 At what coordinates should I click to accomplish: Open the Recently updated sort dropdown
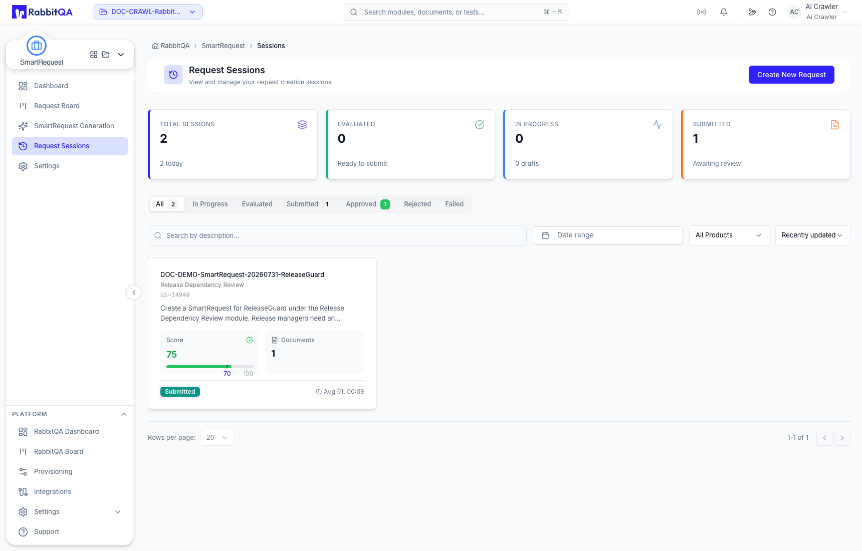point(813,235)
